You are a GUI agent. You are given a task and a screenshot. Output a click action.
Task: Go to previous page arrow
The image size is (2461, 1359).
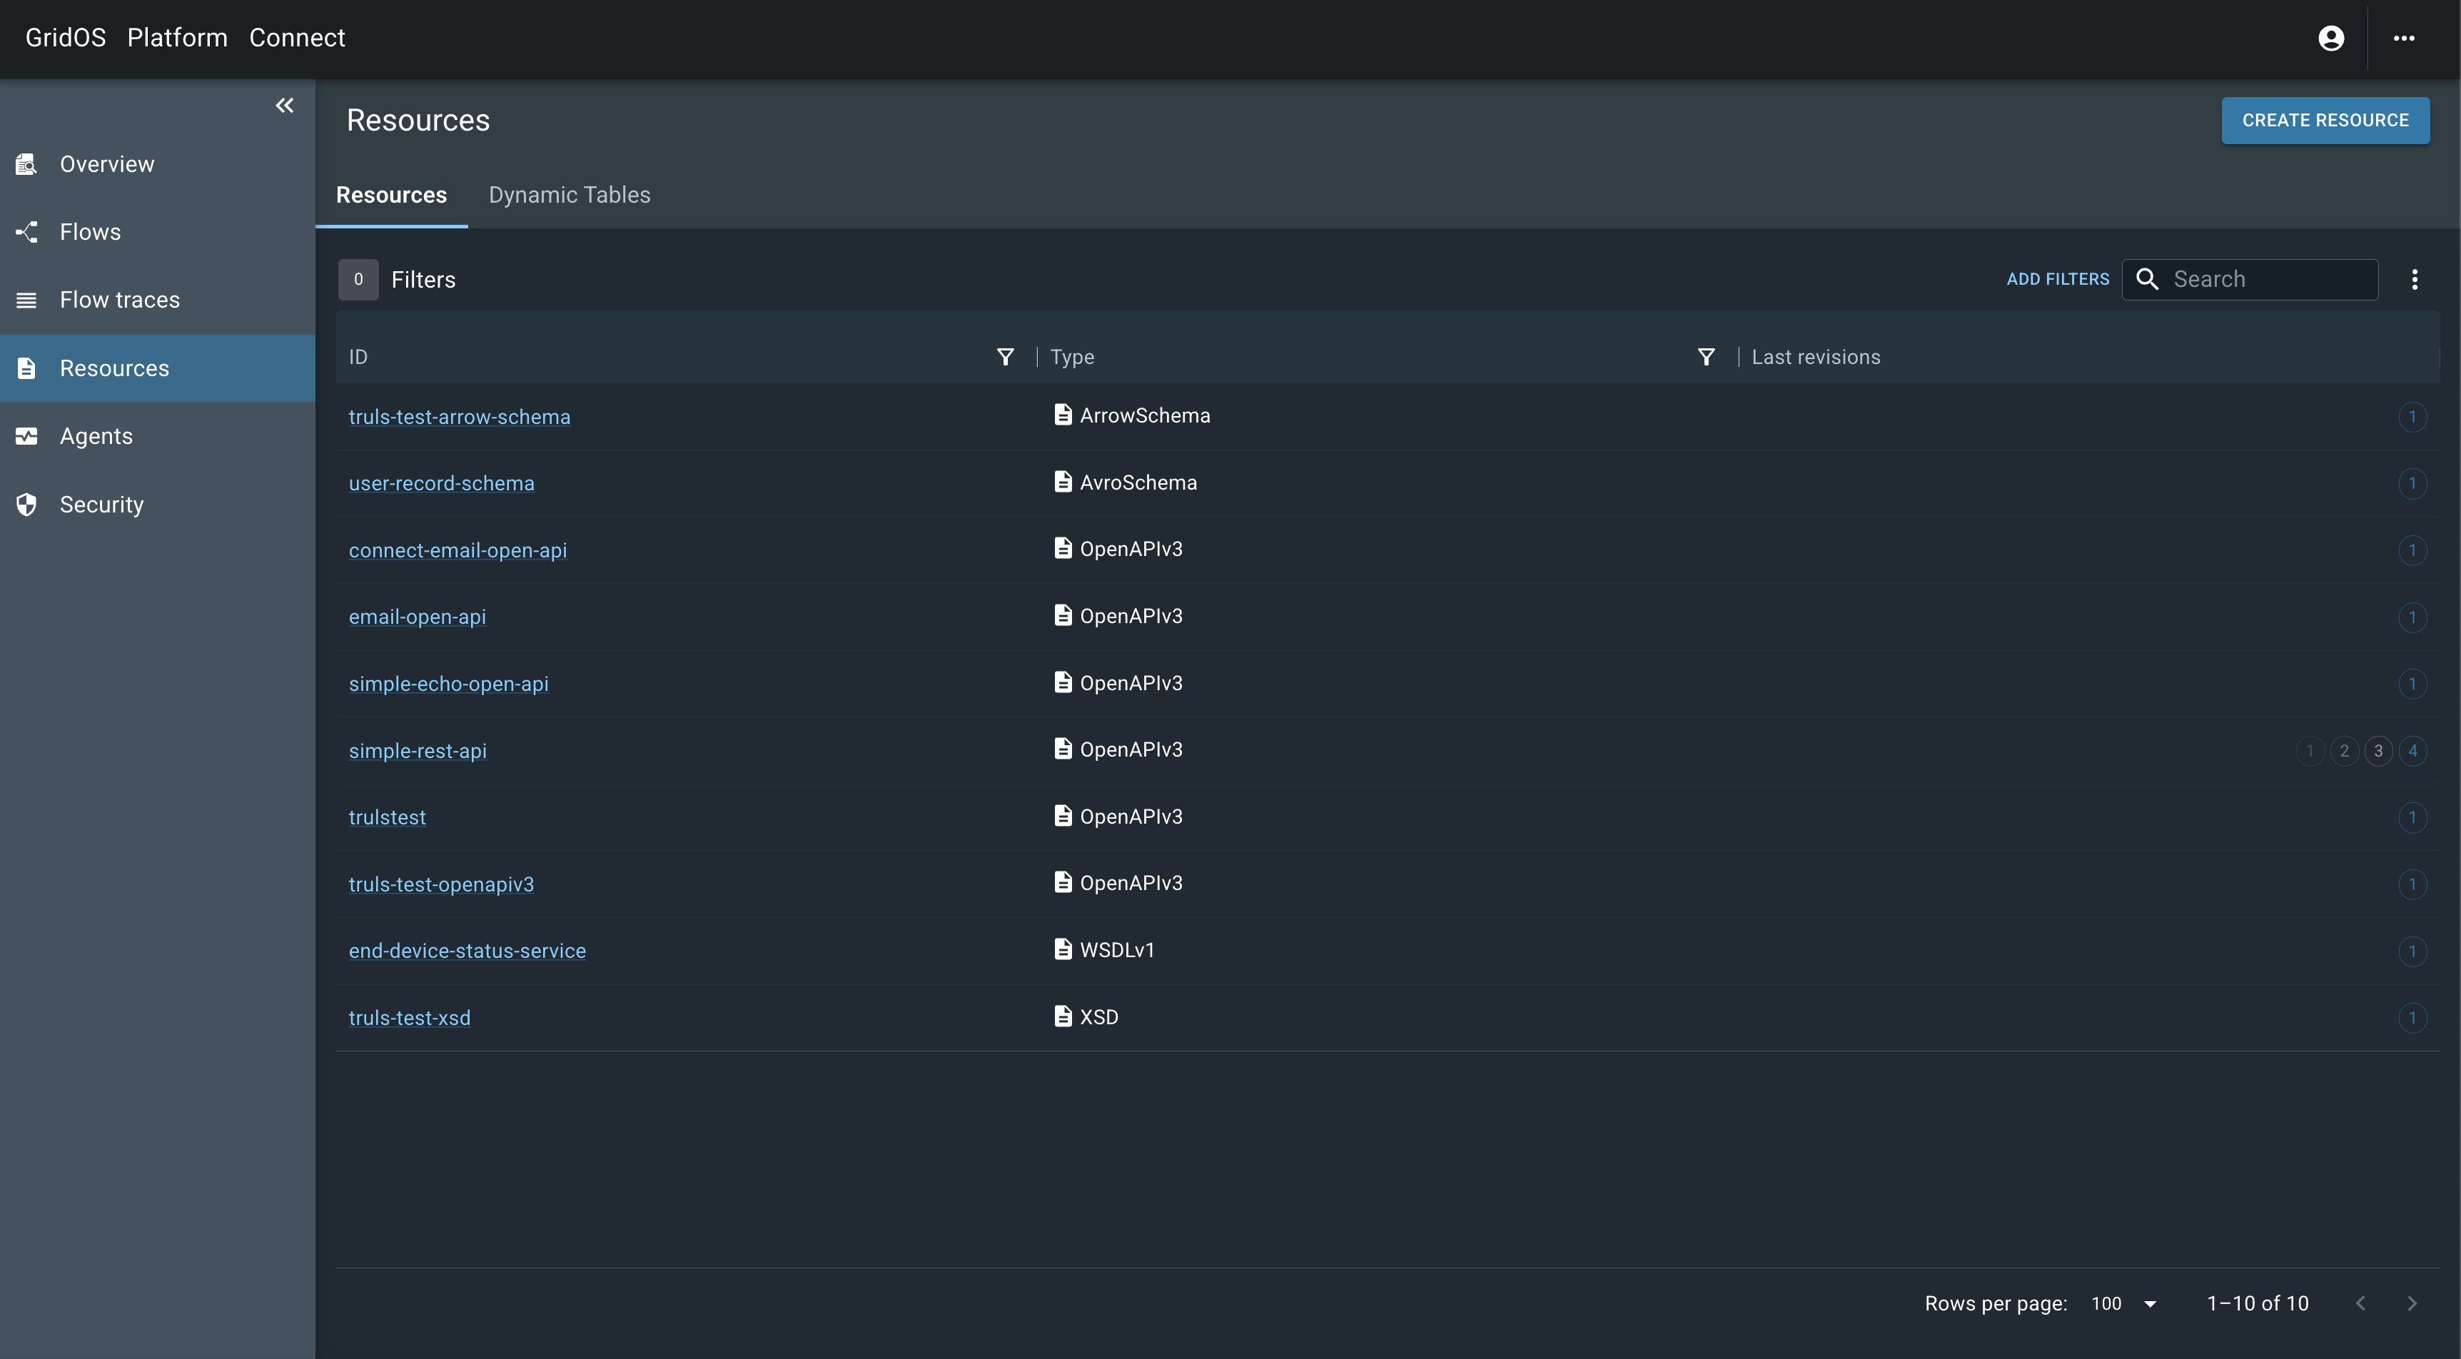click(2360, 1303)
